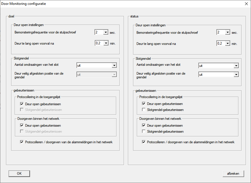This screenshot has height=183, width=251.
Task: Uncheck doel Protocollering 'Deur open gebeurtenissen'
Action: tap(22, 104)
